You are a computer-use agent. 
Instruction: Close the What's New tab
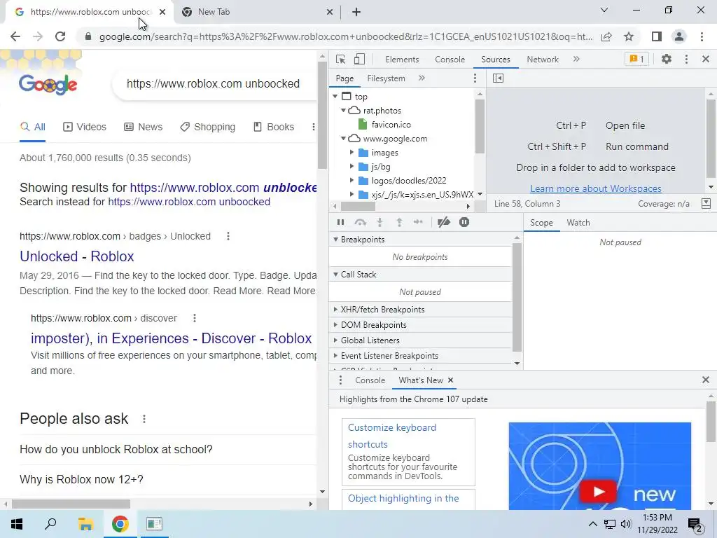coord(450,380)
